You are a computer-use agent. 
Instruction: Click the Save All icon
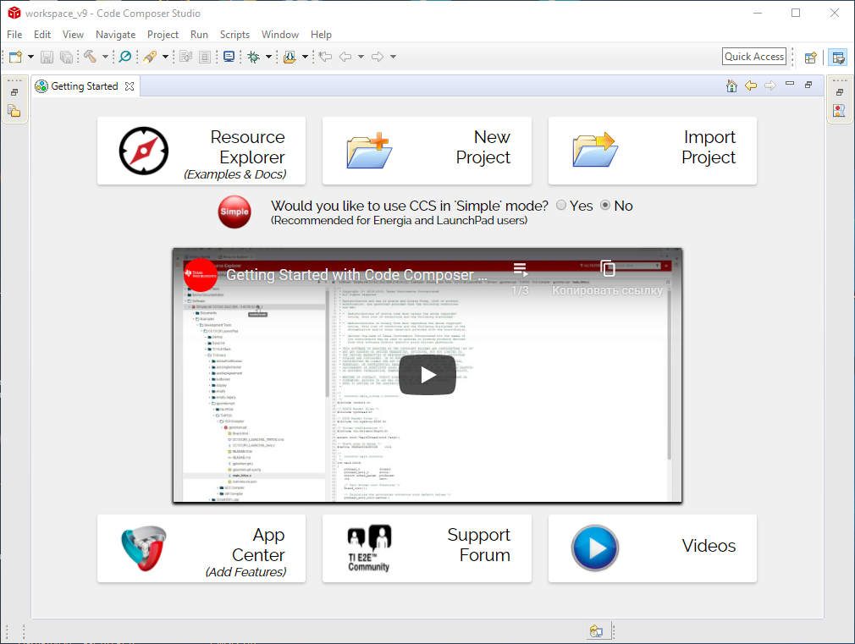66,57
